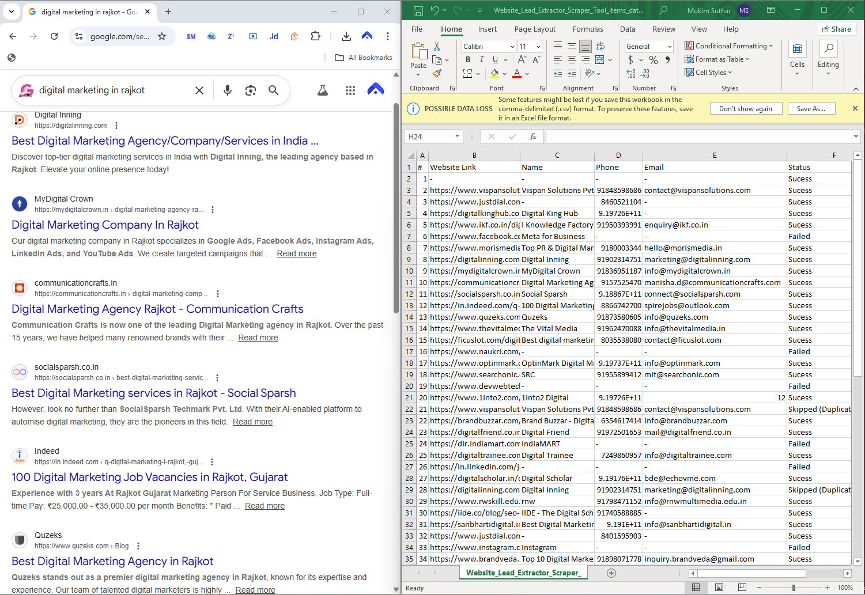
Task: Open the Formulas ribbon tab
Action: (588, 29)
